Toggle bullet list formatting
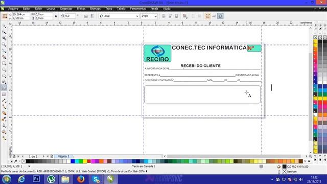Screen dimensions: 327x184 [193, 16]
